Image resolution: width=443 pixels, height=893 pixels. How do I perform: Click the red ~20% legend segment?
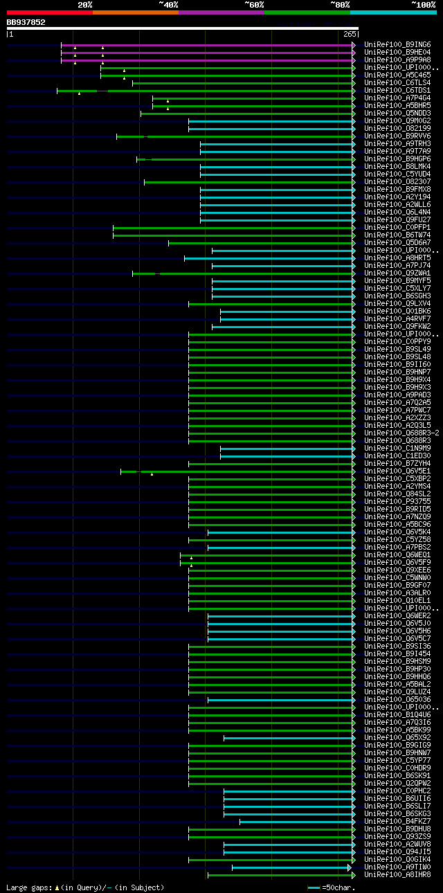[49, 12]
